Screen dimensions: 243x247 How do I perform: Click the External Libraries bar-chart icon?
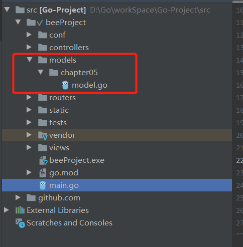[x=20, y=210]
